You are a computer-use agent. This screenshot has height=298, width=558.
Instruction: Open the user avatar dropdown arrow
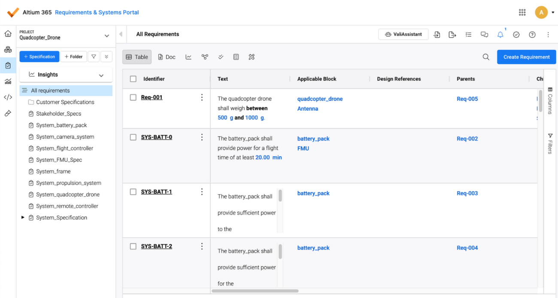[553, 13]
